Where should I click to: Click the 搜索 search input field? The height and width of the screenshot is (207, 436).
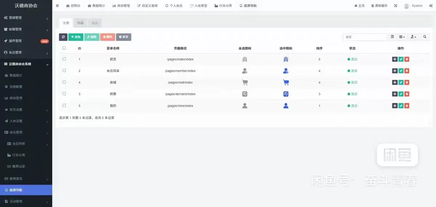[365, 37]
